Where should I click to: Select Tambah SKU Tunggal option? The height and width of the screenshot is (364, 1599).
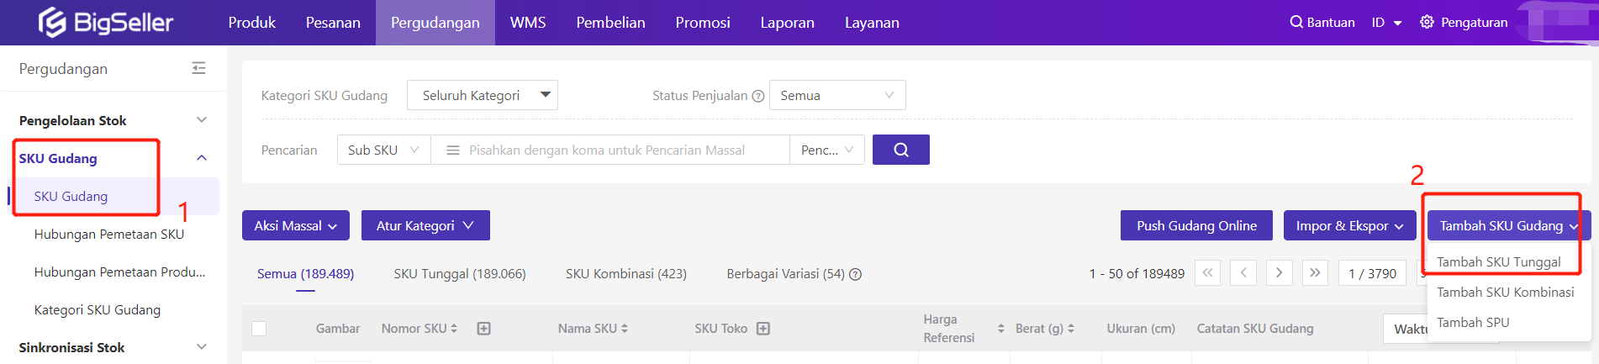[1498, 261]
